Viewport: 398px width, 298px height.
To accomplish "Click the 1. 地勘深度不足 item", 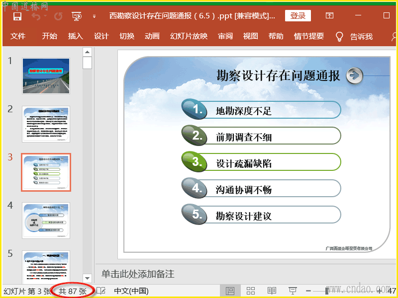I will click(x=261, y=110).
